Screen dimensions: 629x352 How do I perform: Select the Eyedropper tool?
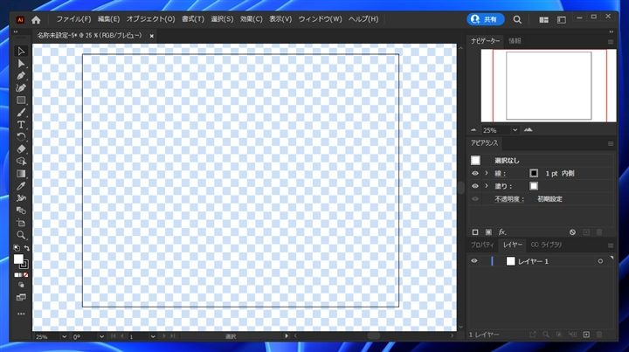pos(21,186)
